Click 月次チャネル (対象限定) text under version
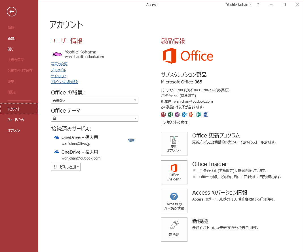304x252 pixels. (x=178, y=96)
